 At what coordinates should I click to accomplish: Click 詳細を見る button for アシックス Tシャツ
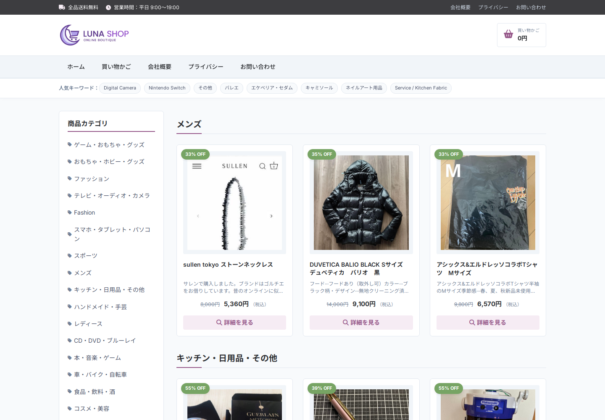tap(488, 323)
